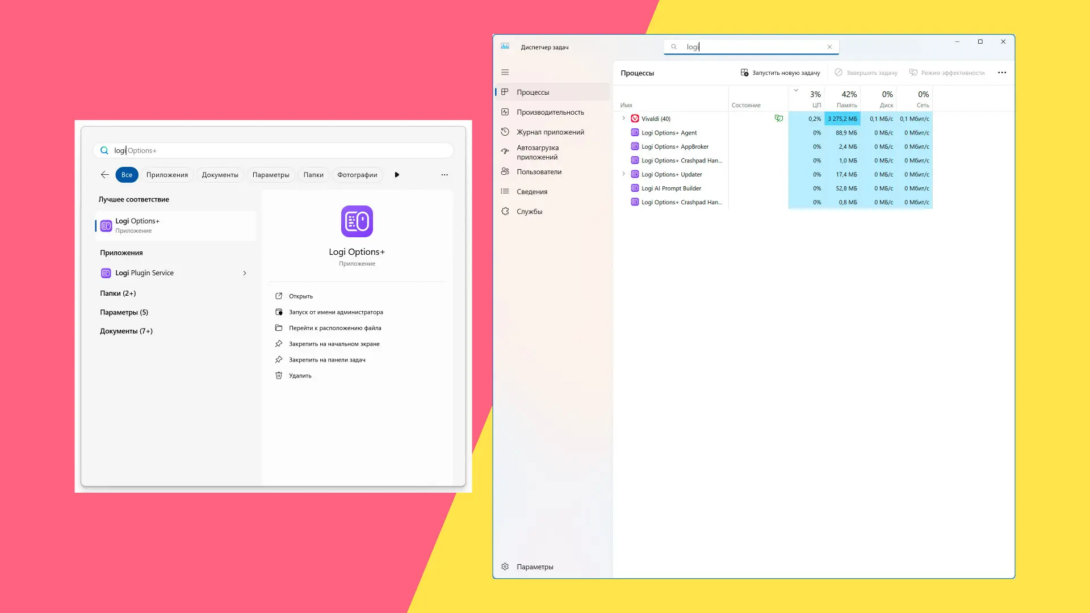Screen dimensions: 1090x613
Task: Show more filters with the play arrow
Action: pos(397,175)
